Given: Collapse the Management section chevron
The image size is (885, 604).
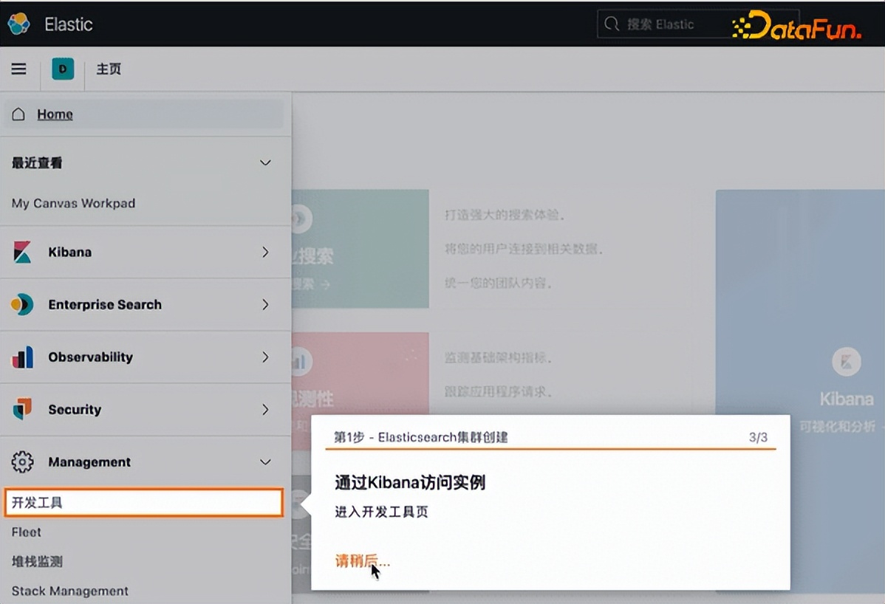Looking at the screenshot, I should click(265, 461).
